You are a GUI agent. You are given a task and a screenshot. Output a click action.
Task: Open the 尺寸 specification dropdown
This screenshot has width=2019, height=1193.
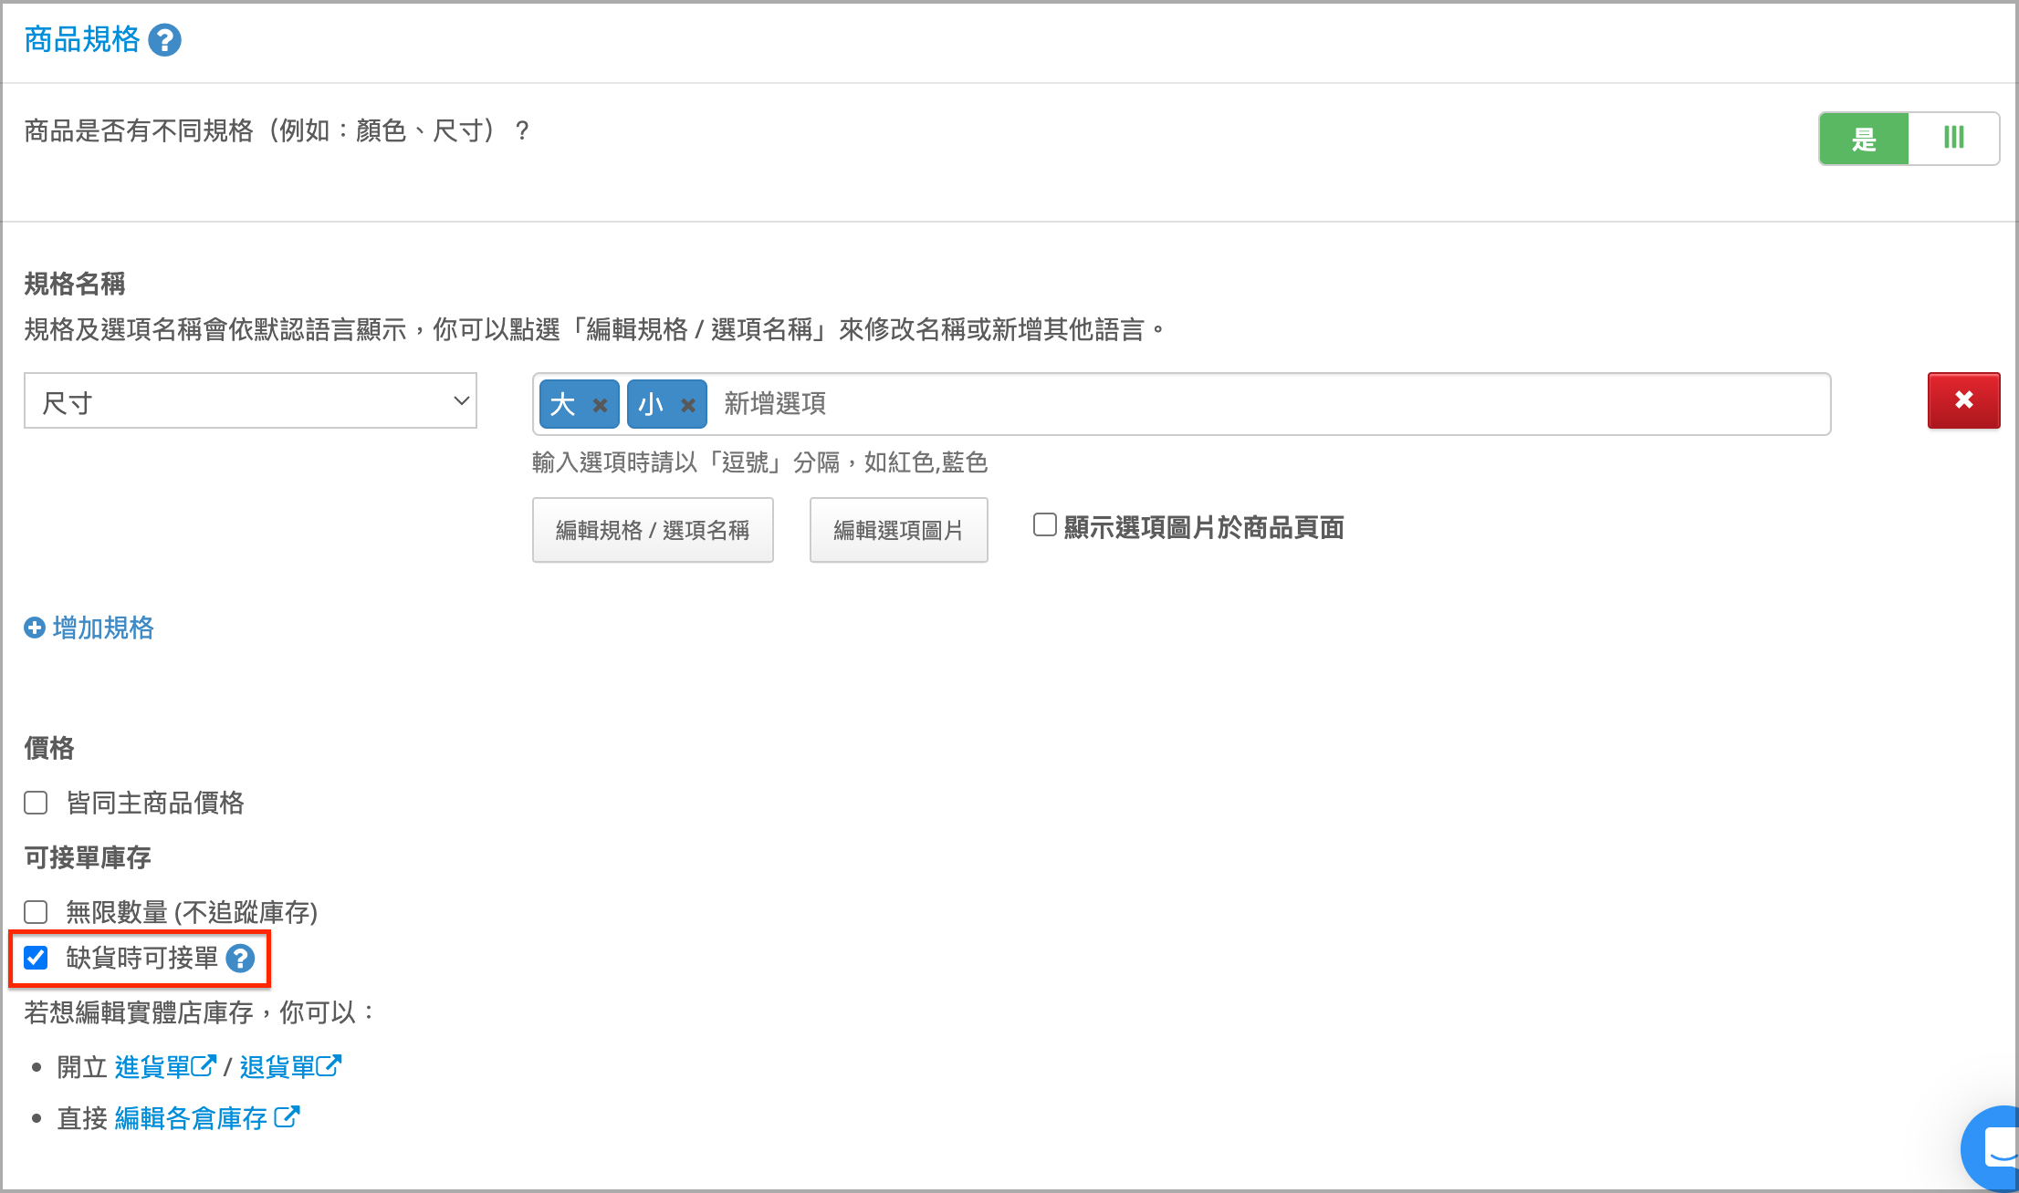click(x=250, y=401)
